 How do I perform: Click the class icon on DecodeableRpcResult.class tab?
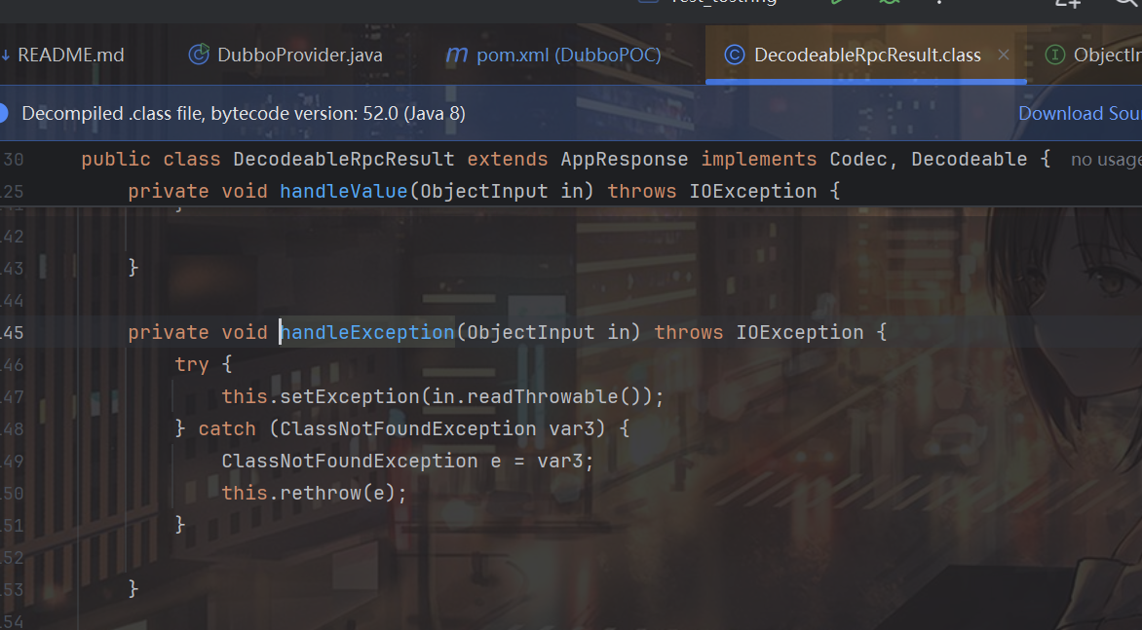(735, 55)
